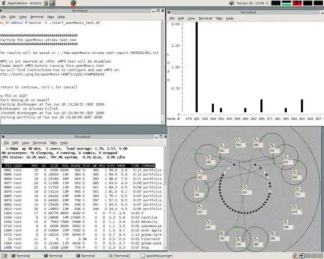Click the load bar for node 344
This screenshot has height=259, width=324.
[x=213, y=108]
